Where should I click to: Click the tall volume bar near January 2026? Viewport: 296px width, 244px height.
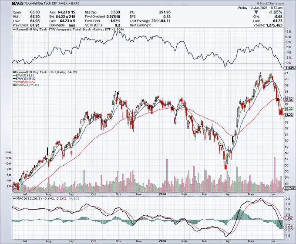(x=167, y=176)
